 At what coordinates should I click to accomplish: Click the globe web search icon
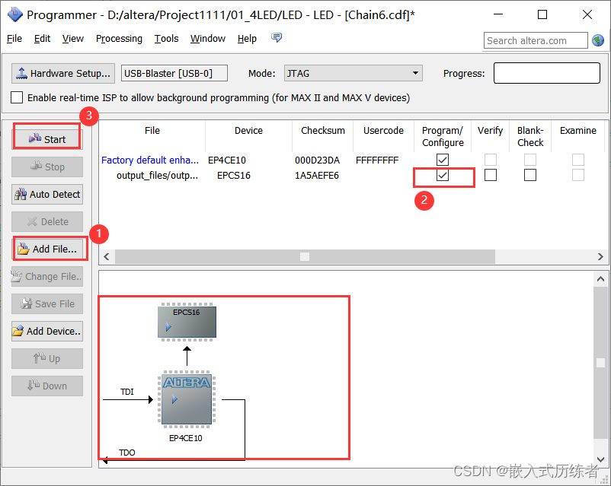pos(598,40)
